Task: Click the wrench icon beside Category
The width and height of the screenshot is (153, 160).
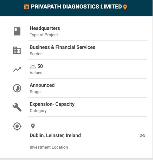Action: [x=17, y=107]
